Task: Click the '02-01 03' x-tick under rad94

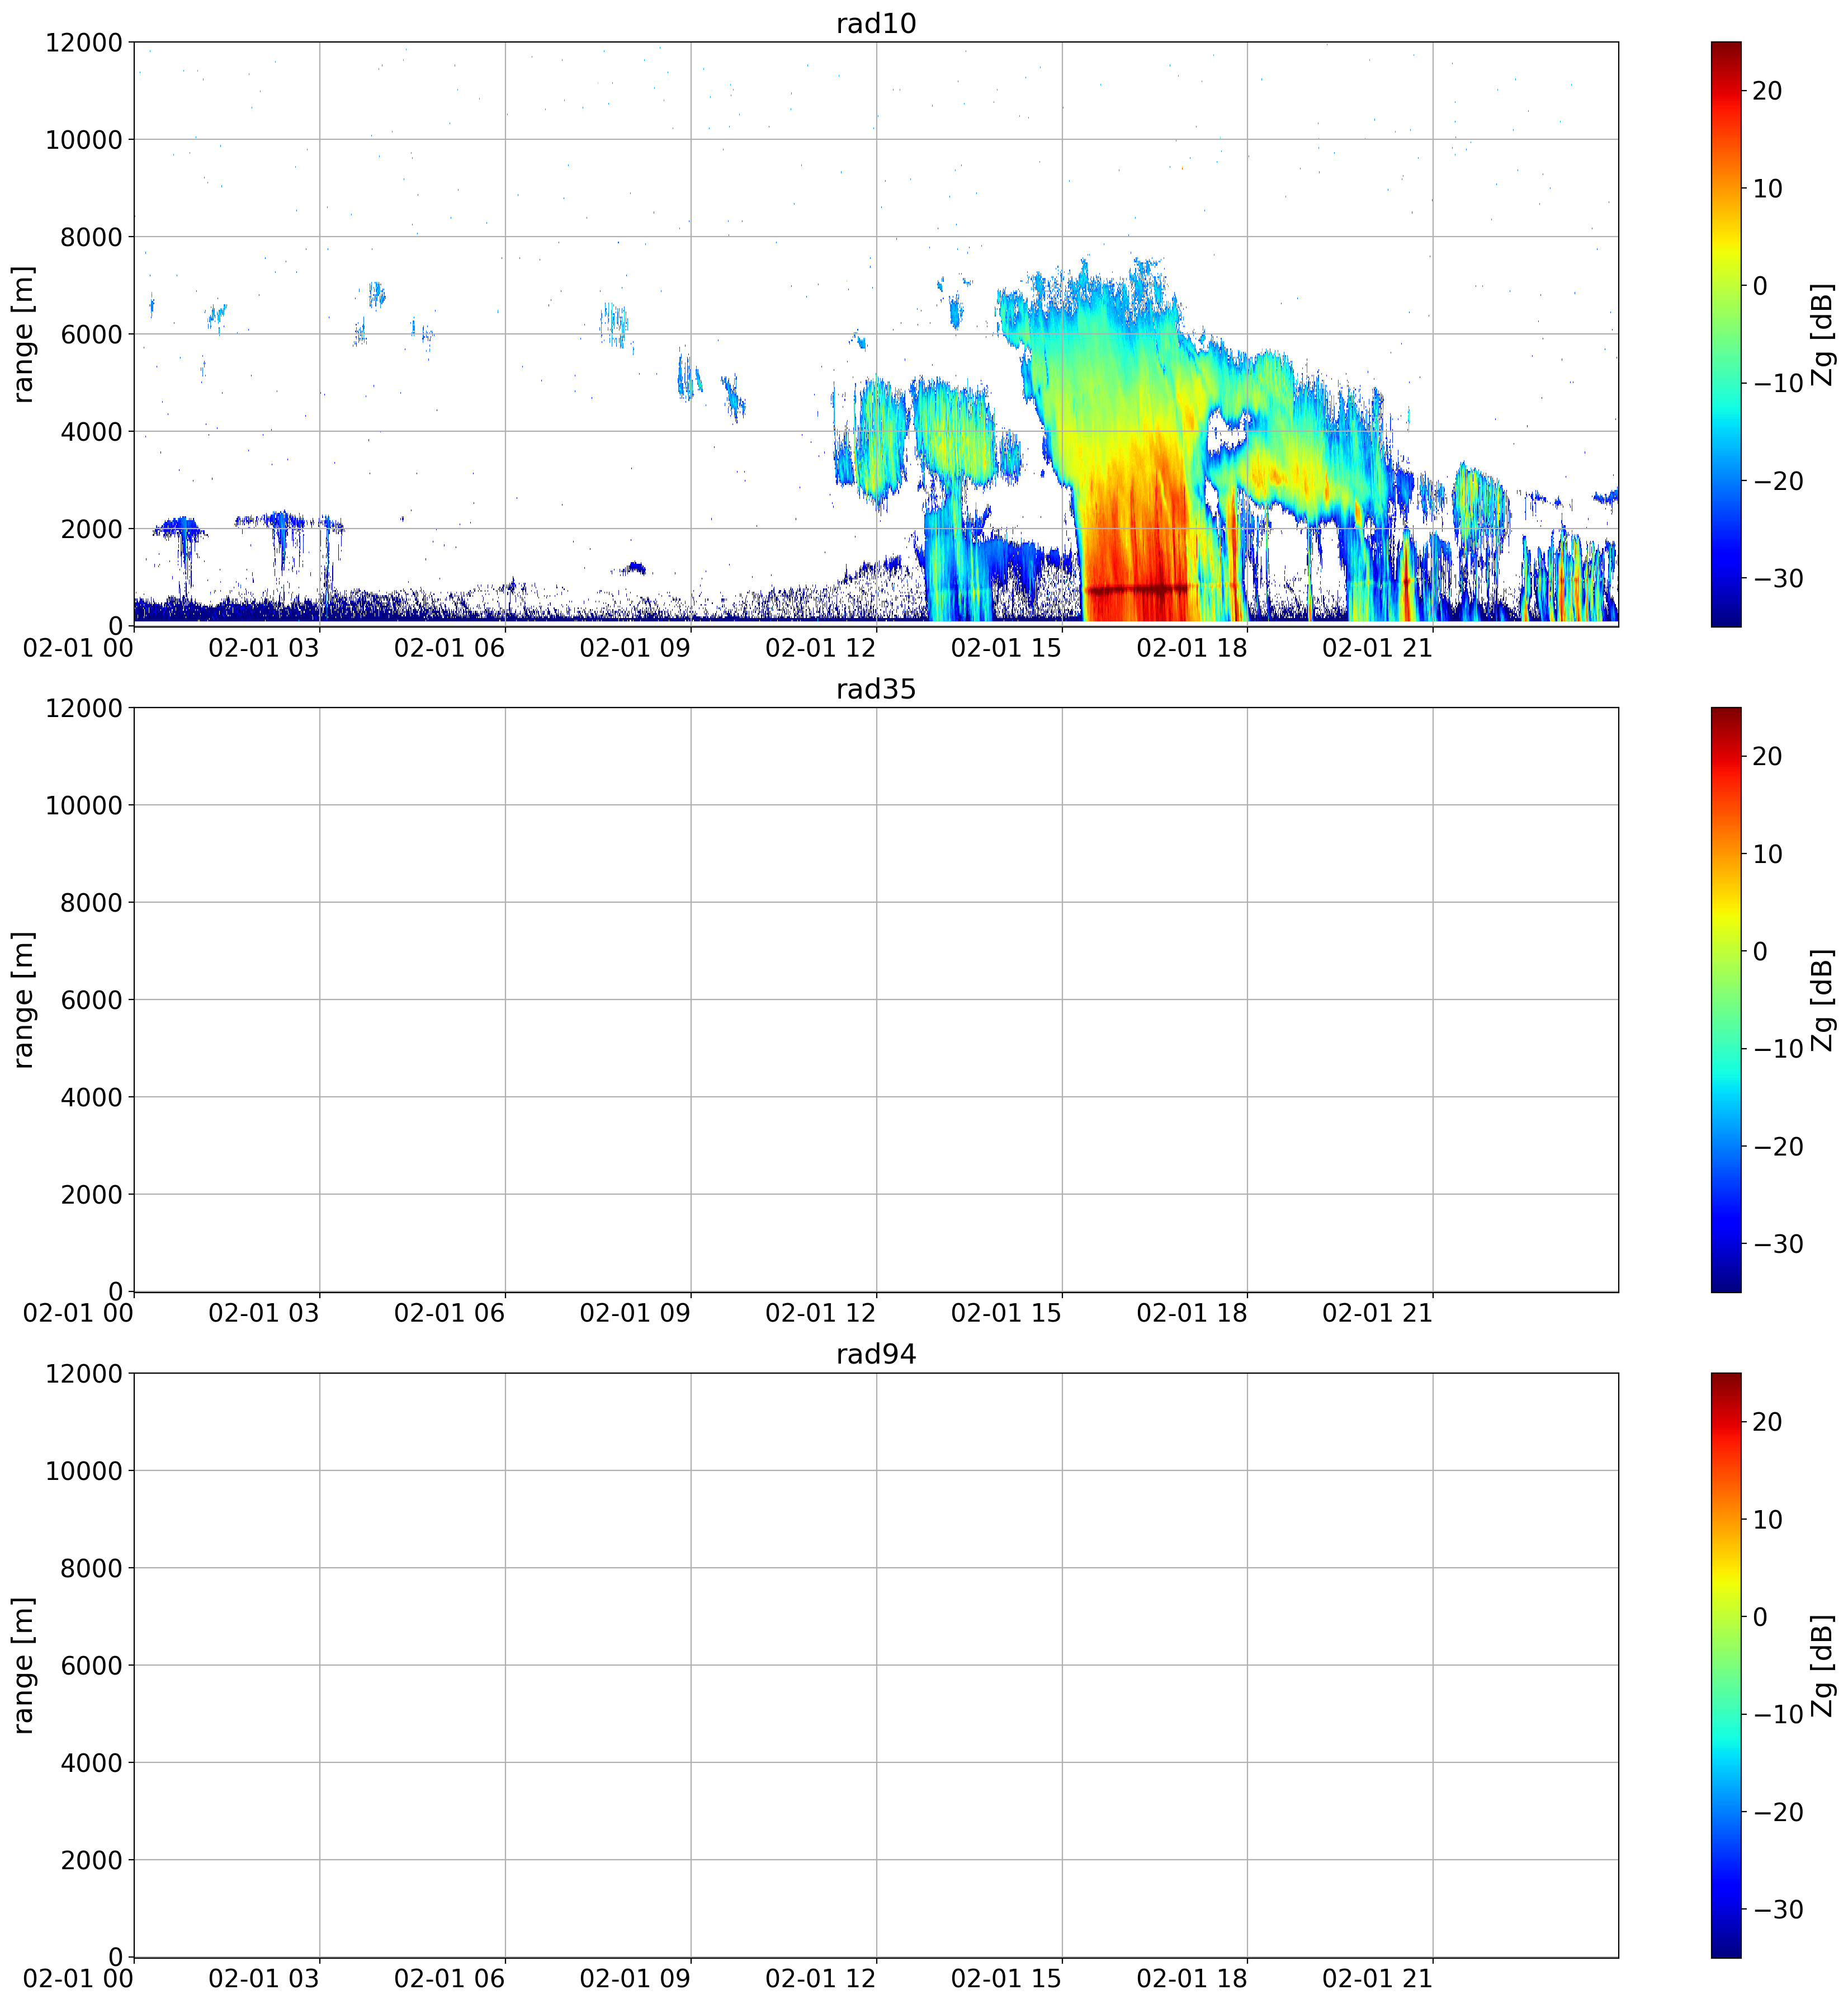Action: click(264, 1978)
